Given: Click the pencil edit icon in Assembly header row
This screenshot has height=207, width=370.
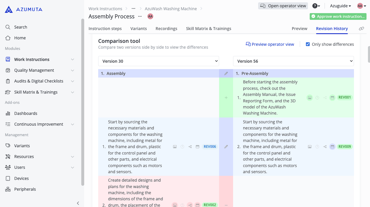Looking at the screenshot, I should 226,73.
